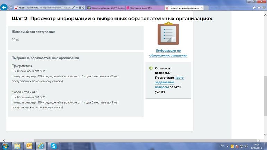
Task: Click the Windows Start button
Action: (x=5, y=146)
